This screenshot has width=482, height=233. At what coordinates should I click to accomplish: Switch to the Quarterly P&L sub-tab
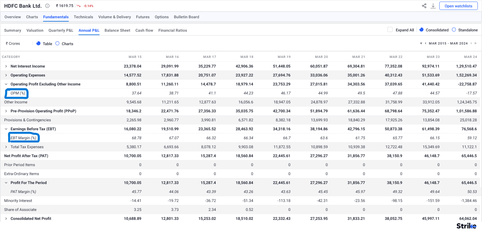point(61,30)
